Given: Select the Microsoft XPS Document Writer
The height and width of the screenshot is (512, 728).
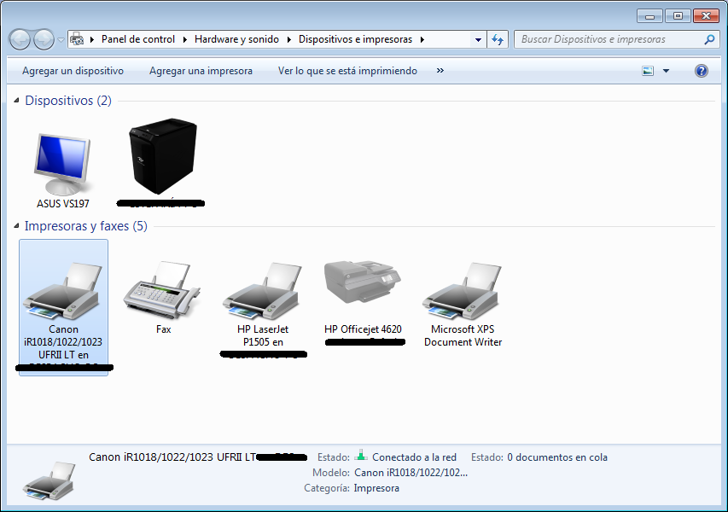Looking at the screenshot, I should coord(463,304).
